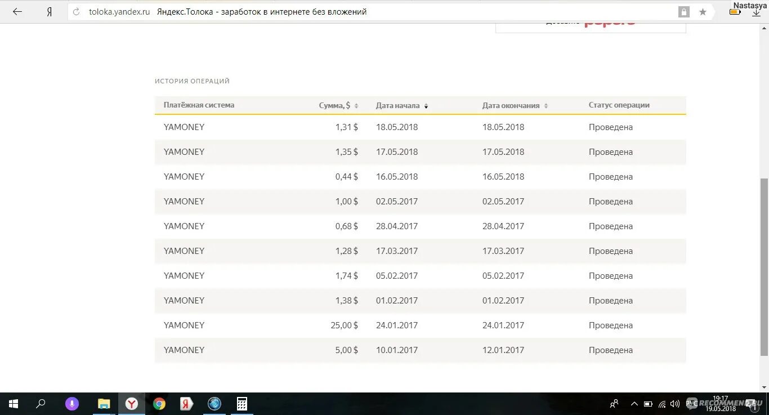Click end date 12.01.2017
Viewport: 769px width, 415px height.
point(503,350)
